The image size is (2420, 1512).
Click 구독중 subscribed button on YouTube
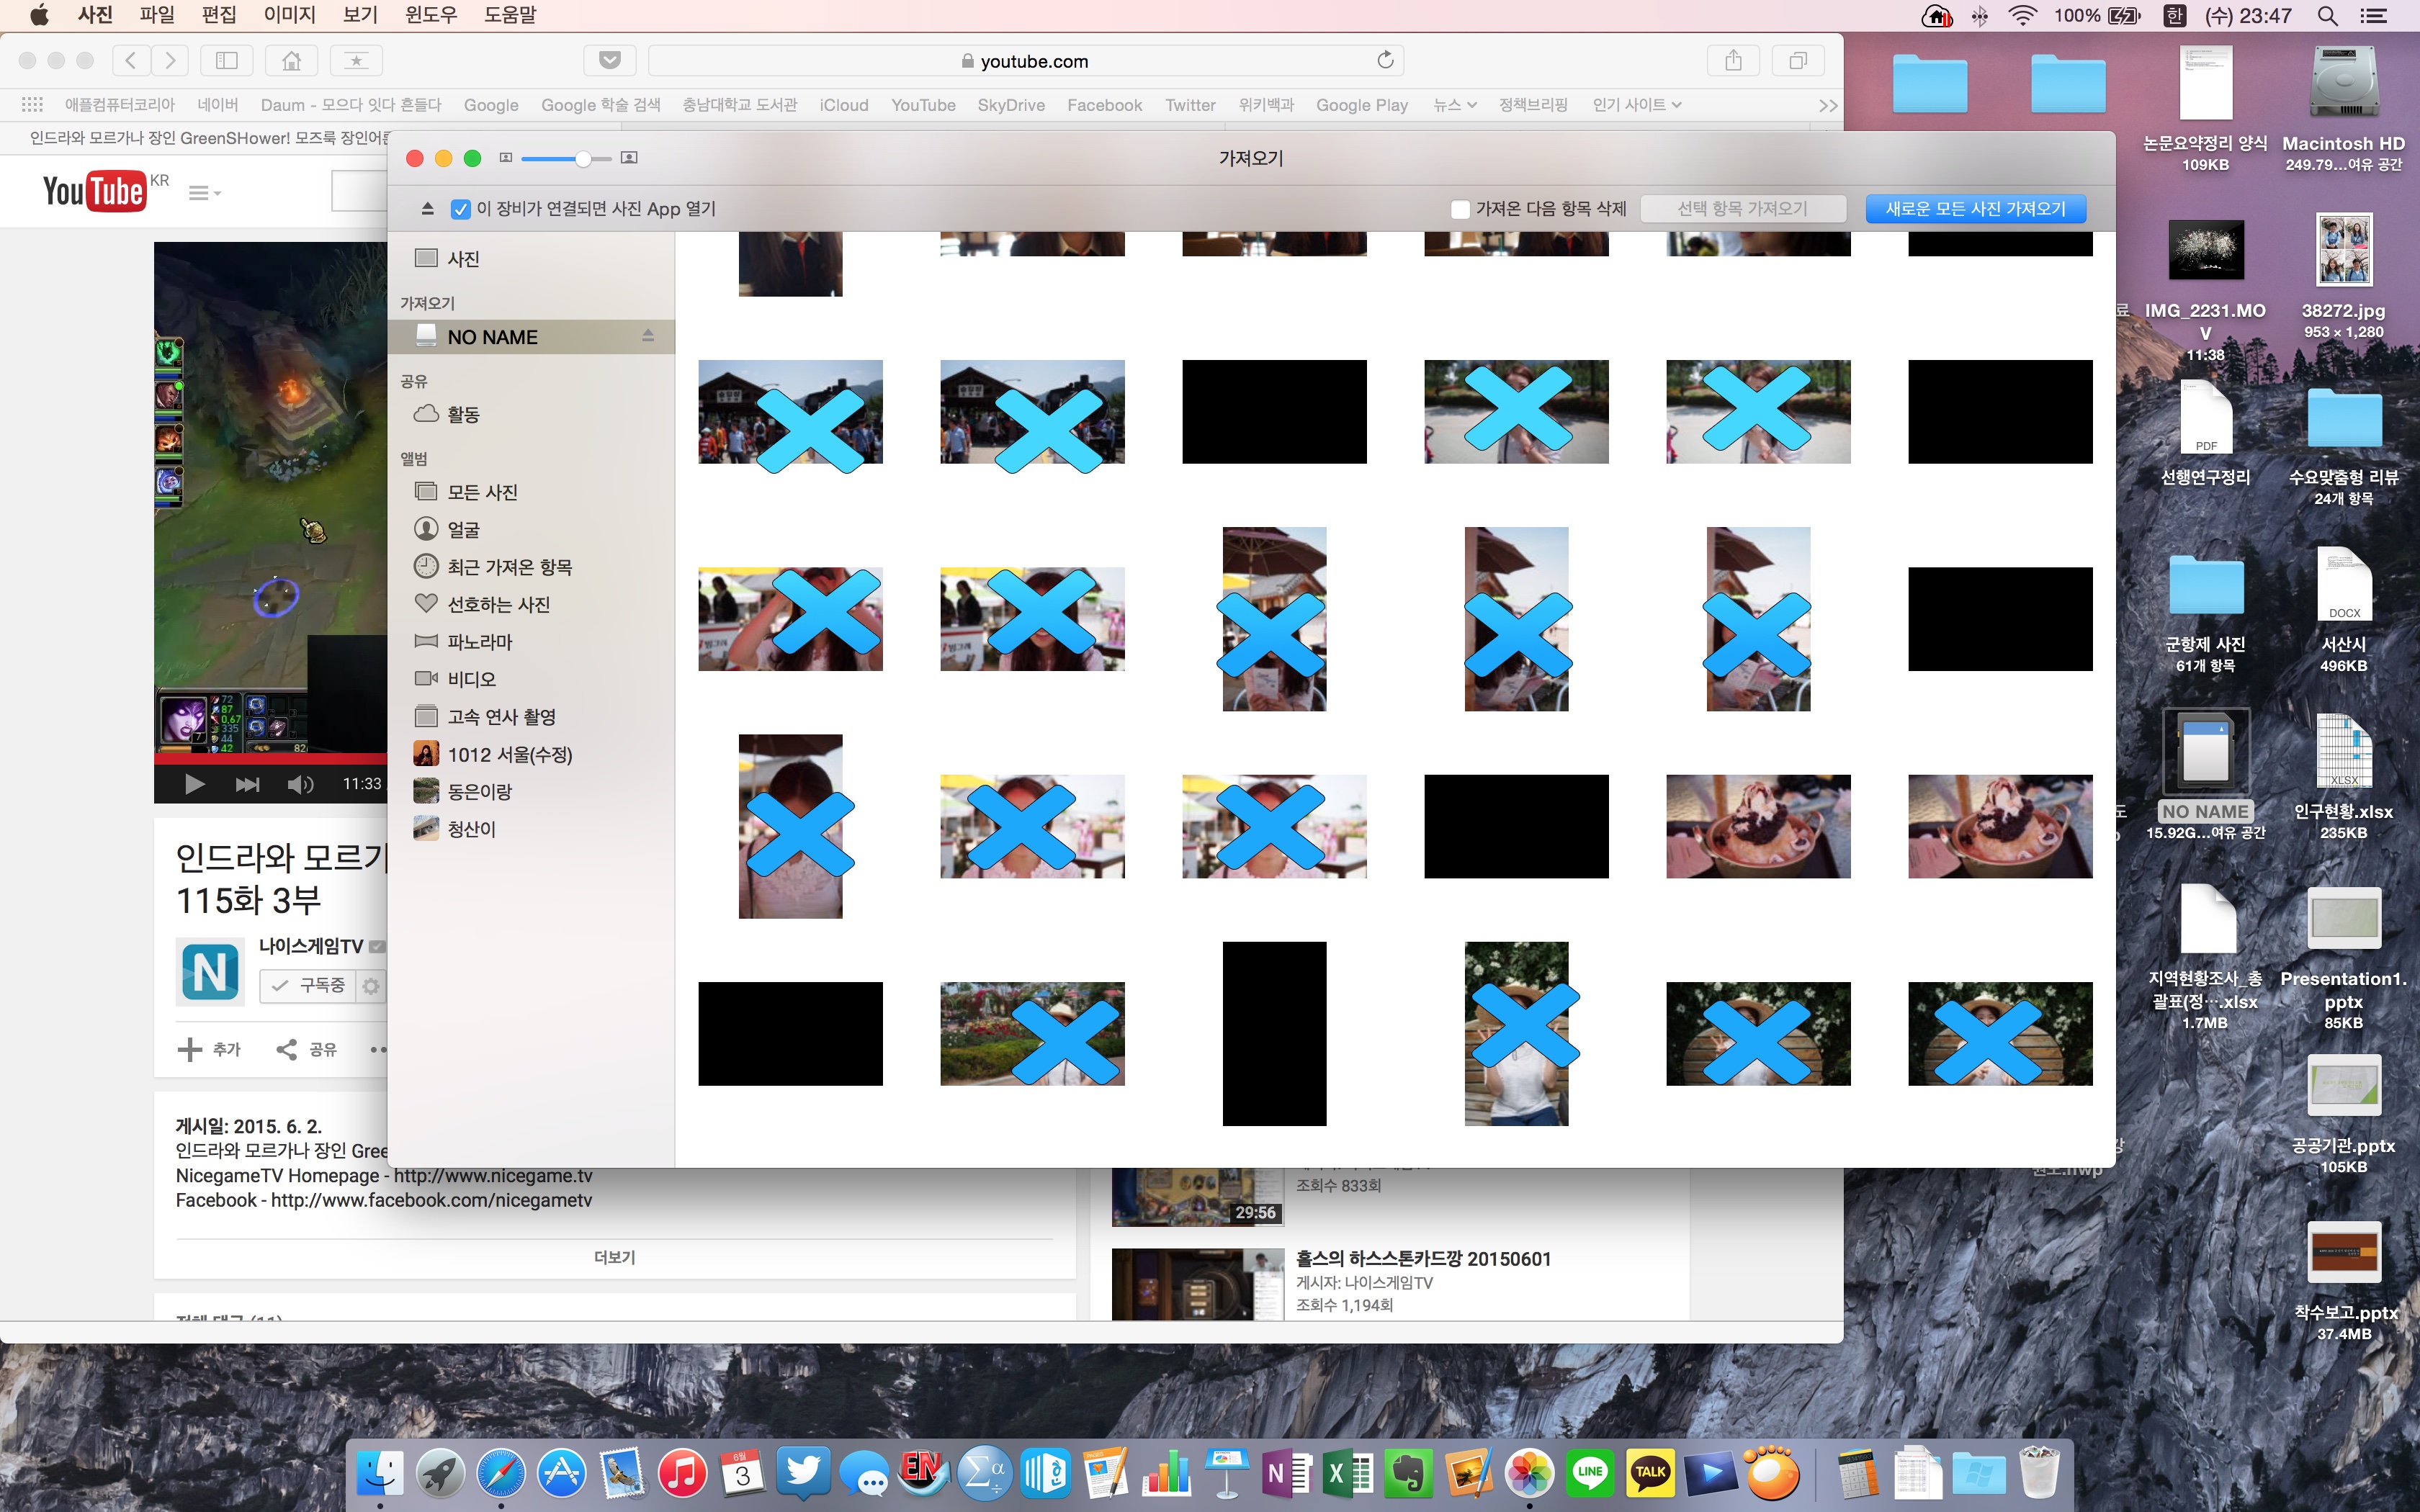(x=309, y=986)
